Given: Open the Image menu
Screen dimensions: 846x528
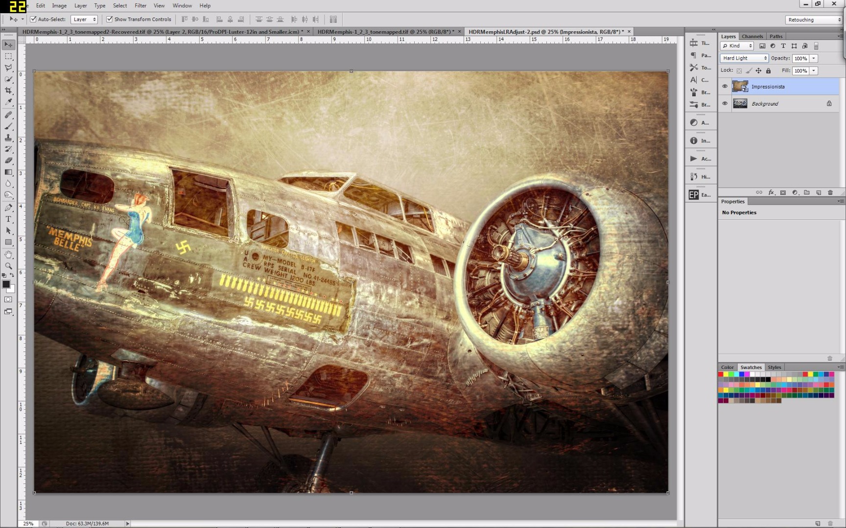Looking at the screenshot, I should pyautogui.click(x=59, y=5).
